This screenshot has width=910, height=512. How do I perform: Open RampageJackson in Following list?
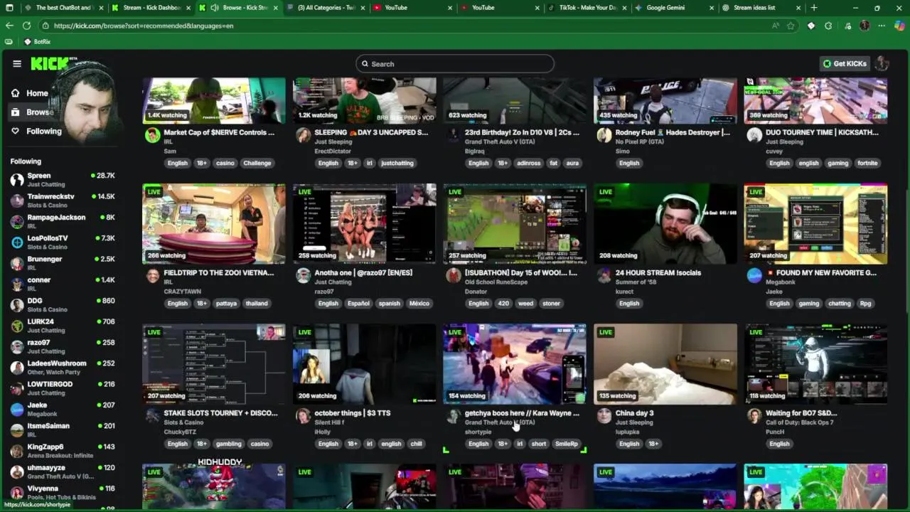pos(63,221)
